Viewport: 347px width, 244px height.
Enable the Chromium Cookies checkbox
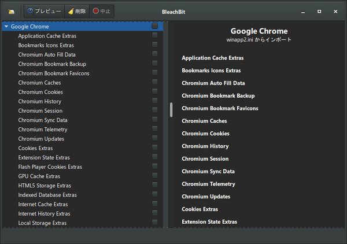click(154, 91)
